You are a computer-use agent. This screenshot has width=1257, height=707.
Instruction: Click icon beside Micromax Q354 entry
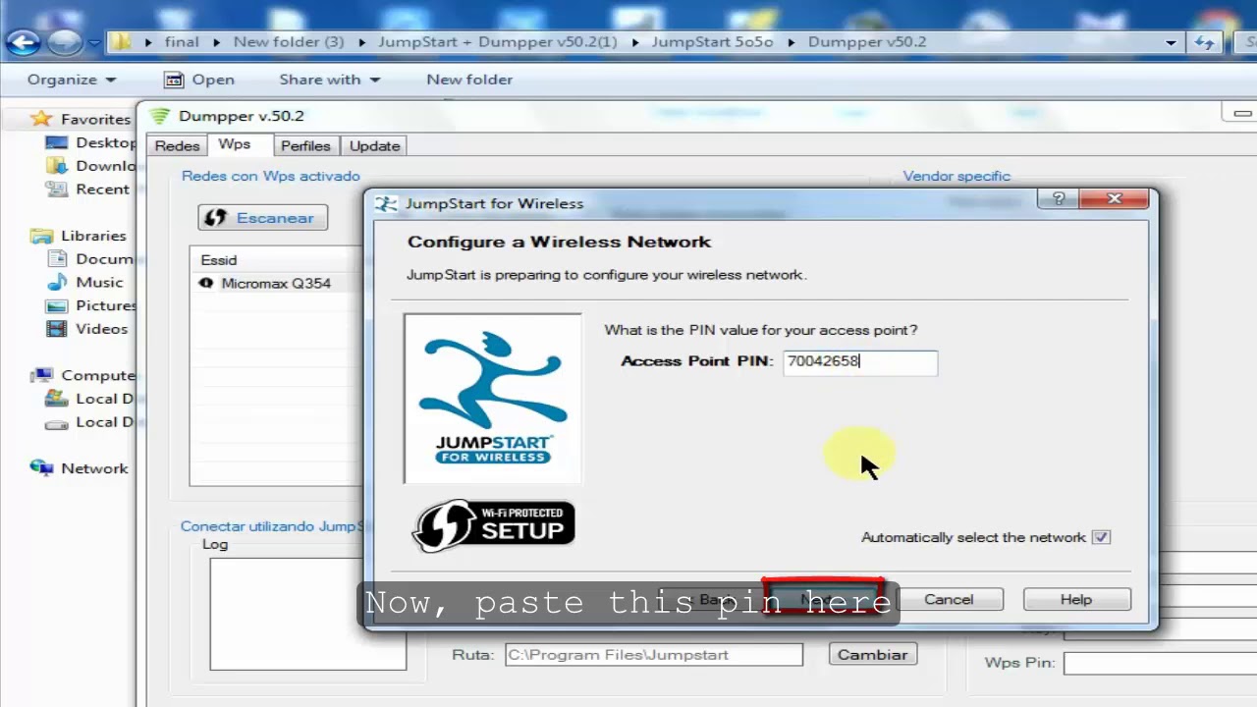click(x=205, y=283)
